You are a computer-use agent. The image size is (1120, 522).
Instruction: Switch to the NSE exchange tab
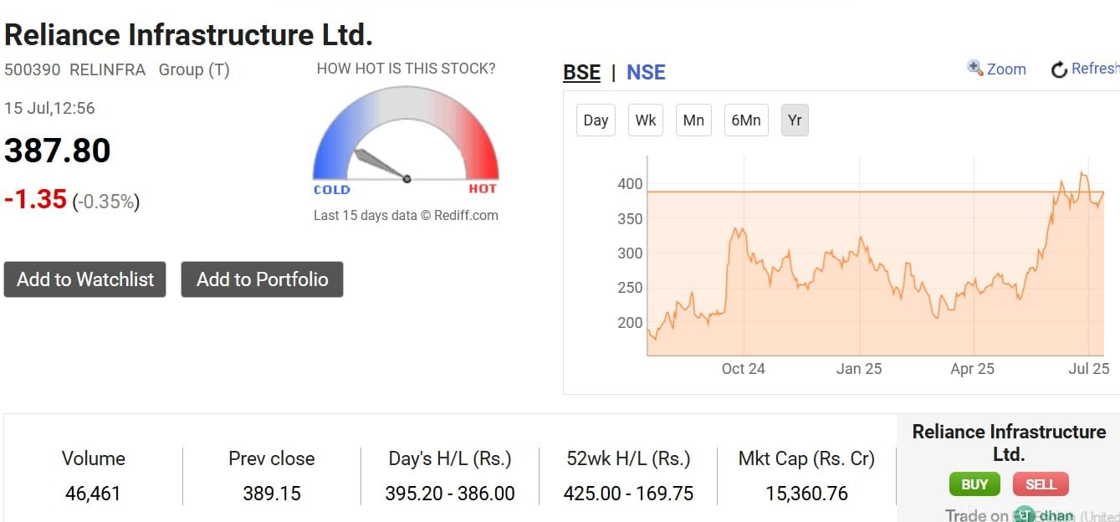tap(646, 72)
